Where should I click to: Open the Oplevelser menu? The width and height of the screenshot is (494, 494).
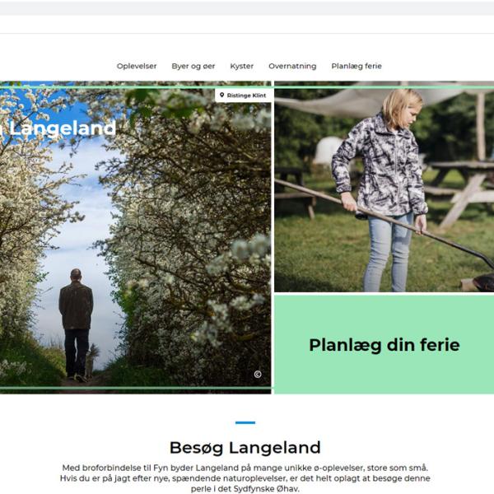tap(137, 66)
